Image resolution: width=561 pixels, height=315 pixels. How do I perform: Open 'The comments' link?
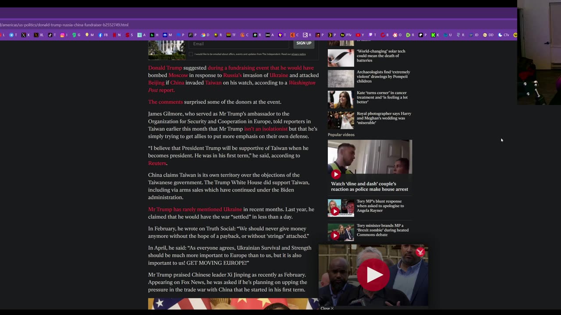[165, 102]
